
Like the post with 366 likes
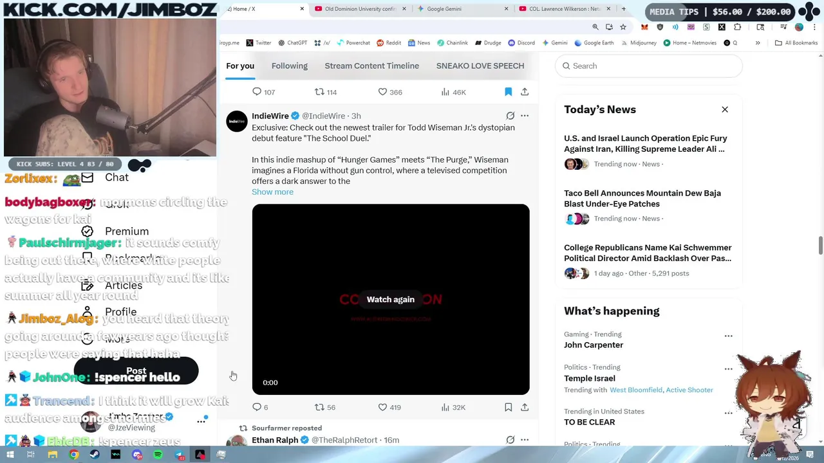pos(389,92)
